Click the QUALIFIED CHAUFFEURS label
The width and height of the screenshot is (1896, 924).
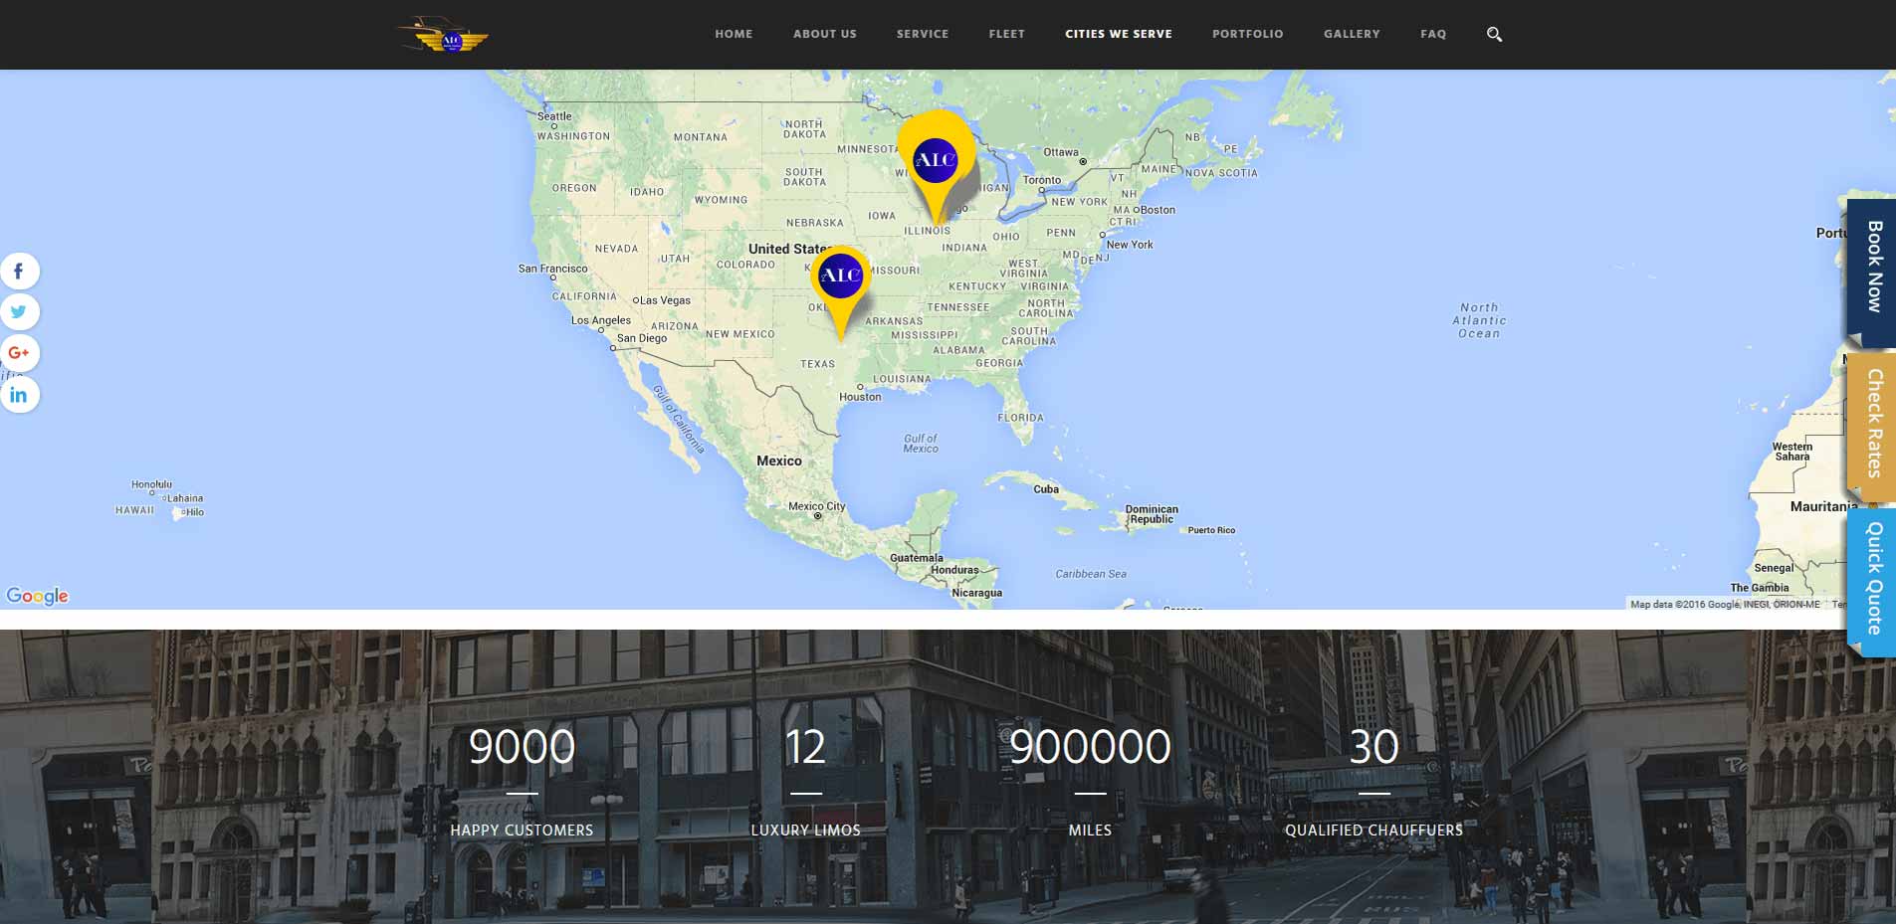point(1373,831)
